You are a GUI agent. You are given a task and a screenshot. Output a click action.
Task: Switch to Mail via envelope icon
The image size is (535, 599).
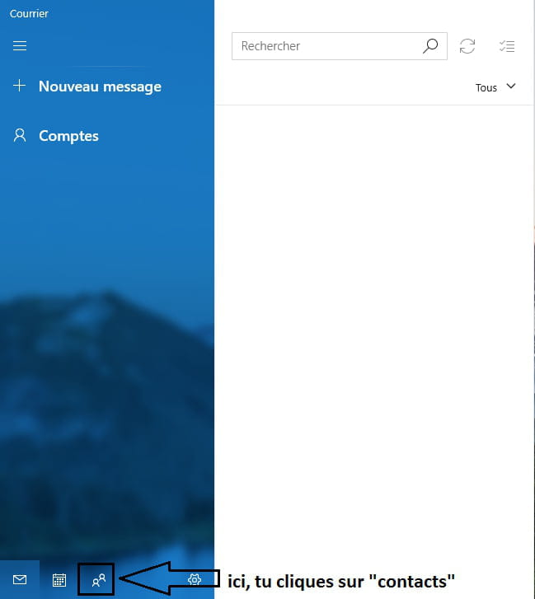[x=20, y=579]
